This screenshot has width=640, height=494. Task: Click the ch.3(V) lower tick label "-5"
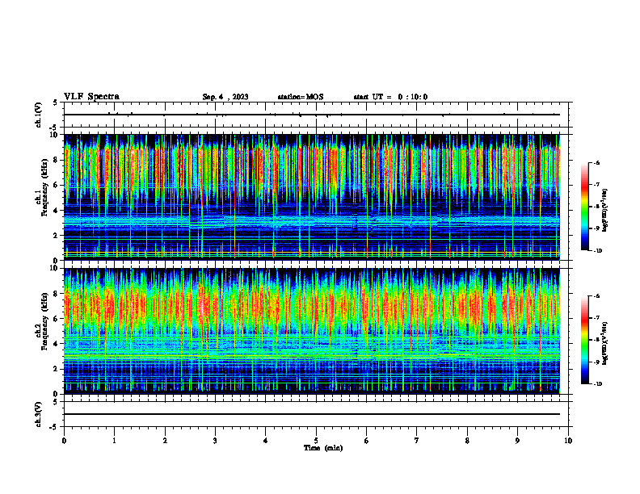[x=54, y=427]
